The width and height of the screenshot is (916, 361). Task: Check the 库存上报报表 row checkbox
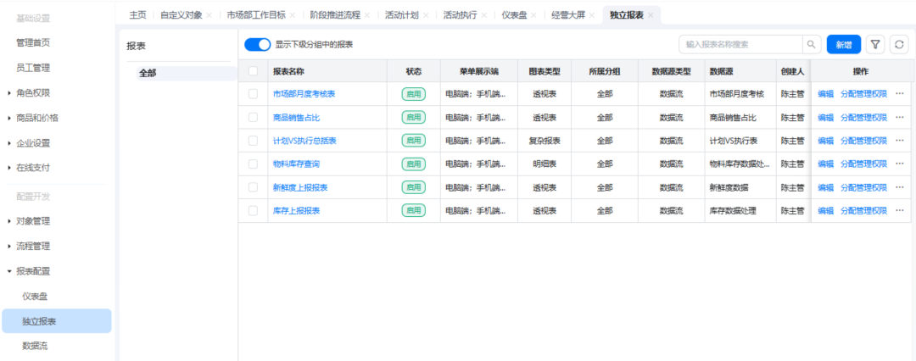click(253, 211)
